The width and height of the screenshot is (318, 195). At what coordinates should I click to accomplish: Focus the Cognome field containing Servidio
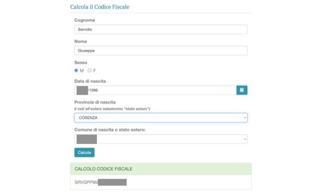[161, 29]
